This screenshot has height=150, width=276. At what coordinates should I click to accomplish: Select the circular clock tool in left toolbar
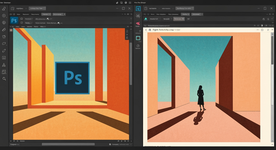tap(4, 16)
